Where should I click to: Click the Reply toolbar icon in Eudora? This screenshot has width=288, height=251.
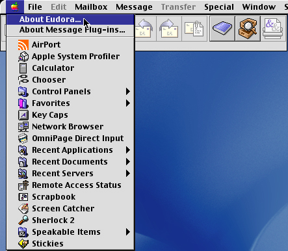tap(144, 29)
